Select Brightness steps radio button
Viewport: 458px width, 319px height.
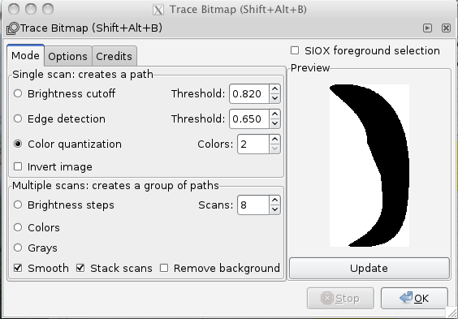18,205
